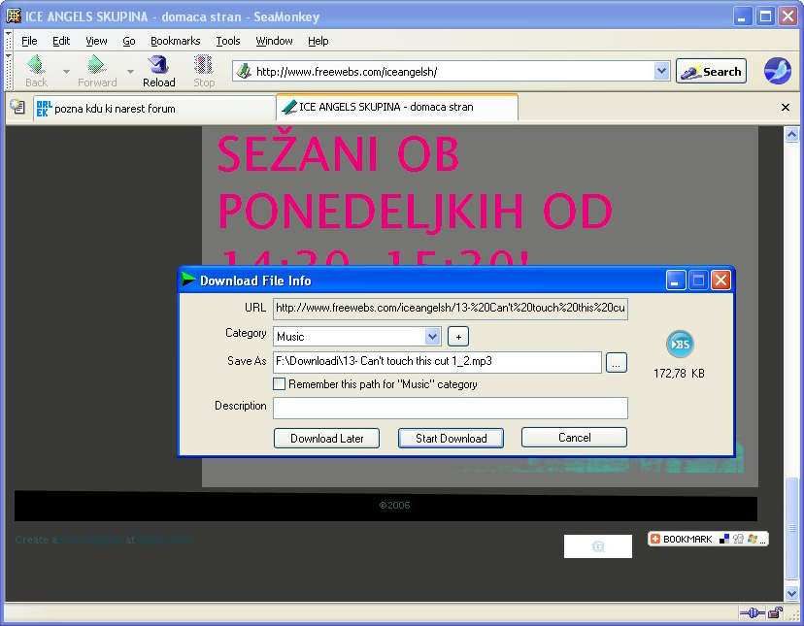The width and height of the screenshot is (804, 626).
Task: Click the BOOKMARK share widget
Action: pos(708,539)
